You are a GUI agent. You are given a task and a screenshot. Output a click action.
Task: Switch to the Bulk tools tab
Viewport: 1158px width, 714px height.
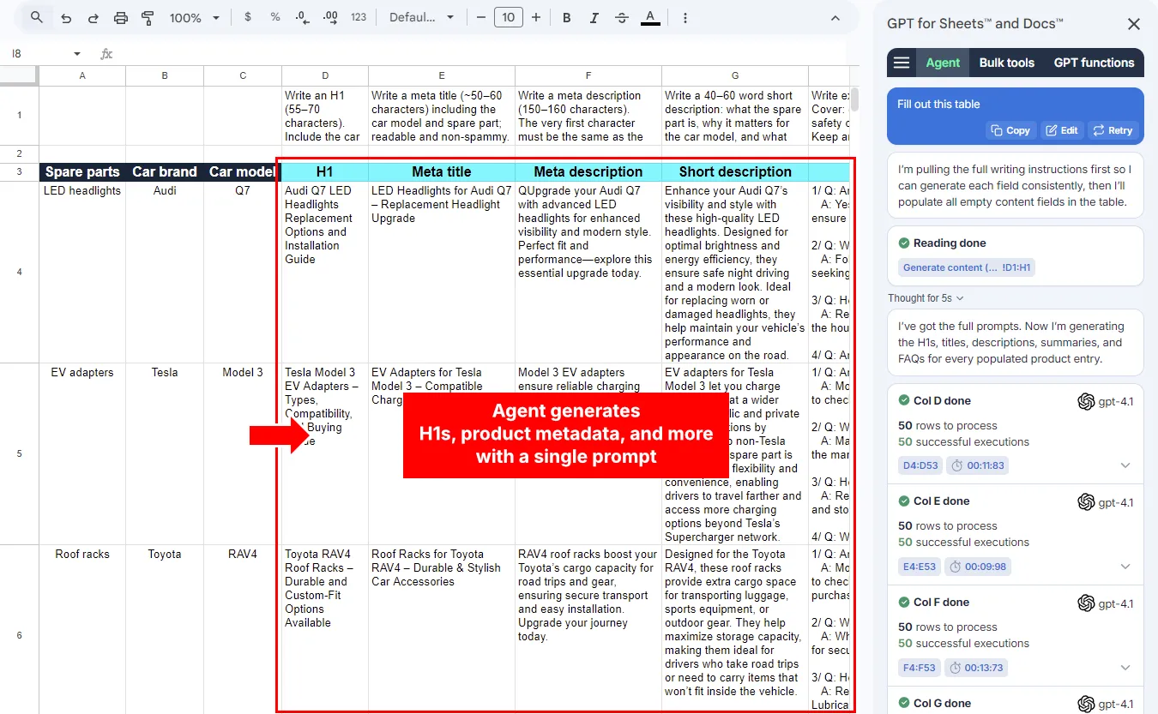[1006, 62]
